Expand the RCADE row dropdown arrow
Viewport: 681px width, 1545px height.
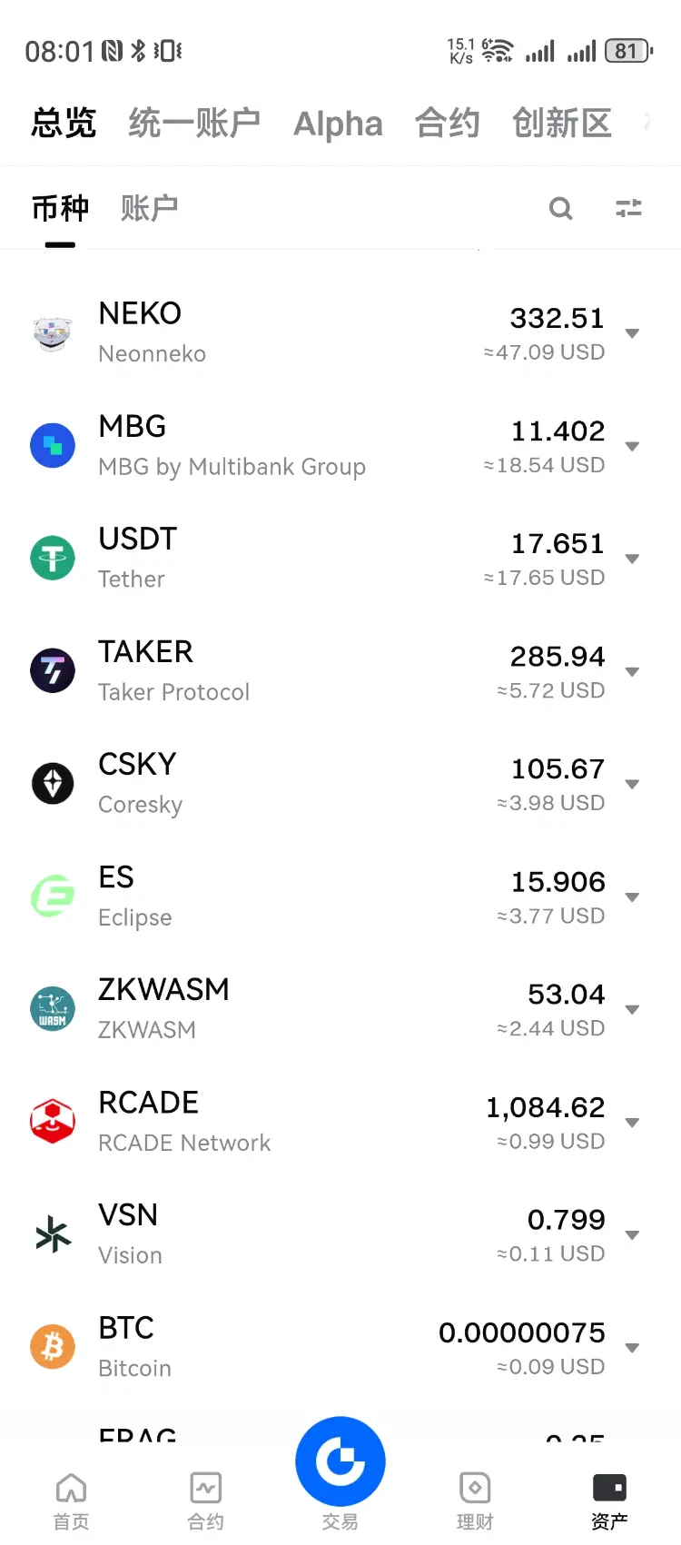633,1123
